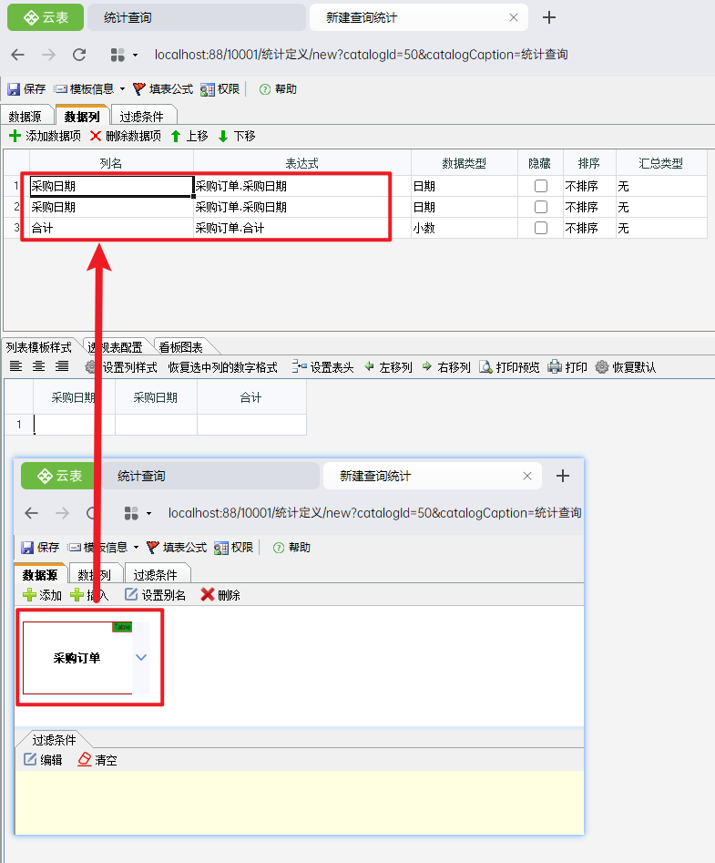This screenshot has height=863, width=715.
Task: Click the Save icon in the top toolbar
Action: point(14,89)
